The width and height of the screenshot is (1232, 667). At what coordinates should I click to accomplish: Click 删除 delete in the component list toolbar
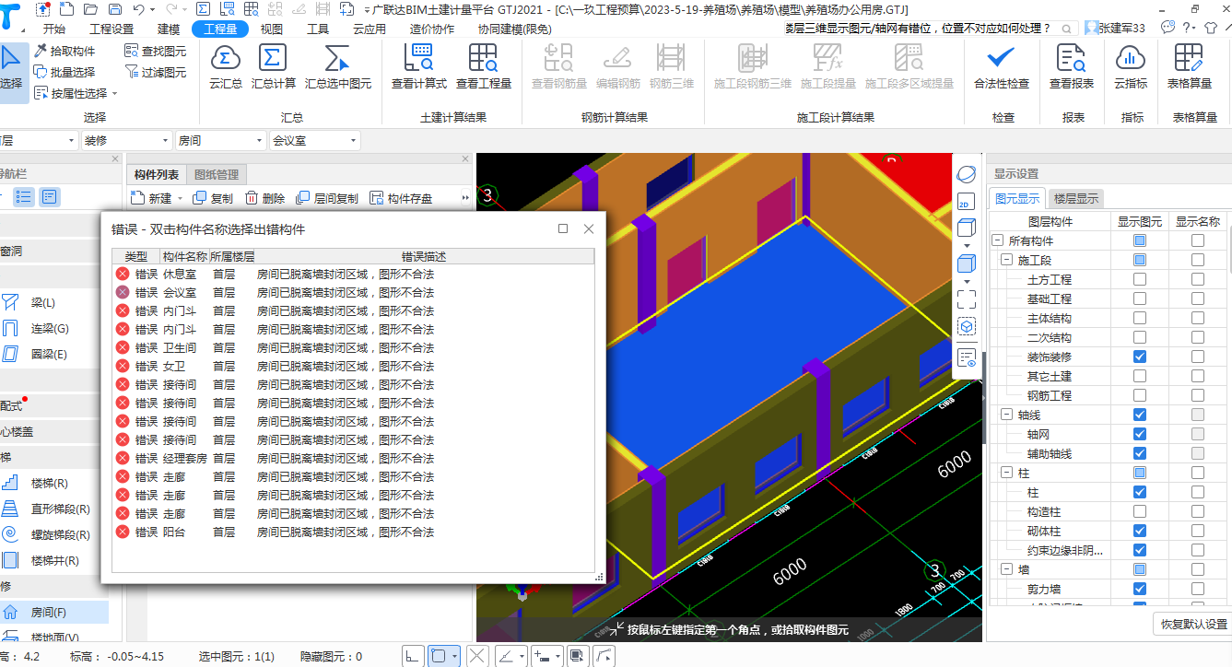264,198
